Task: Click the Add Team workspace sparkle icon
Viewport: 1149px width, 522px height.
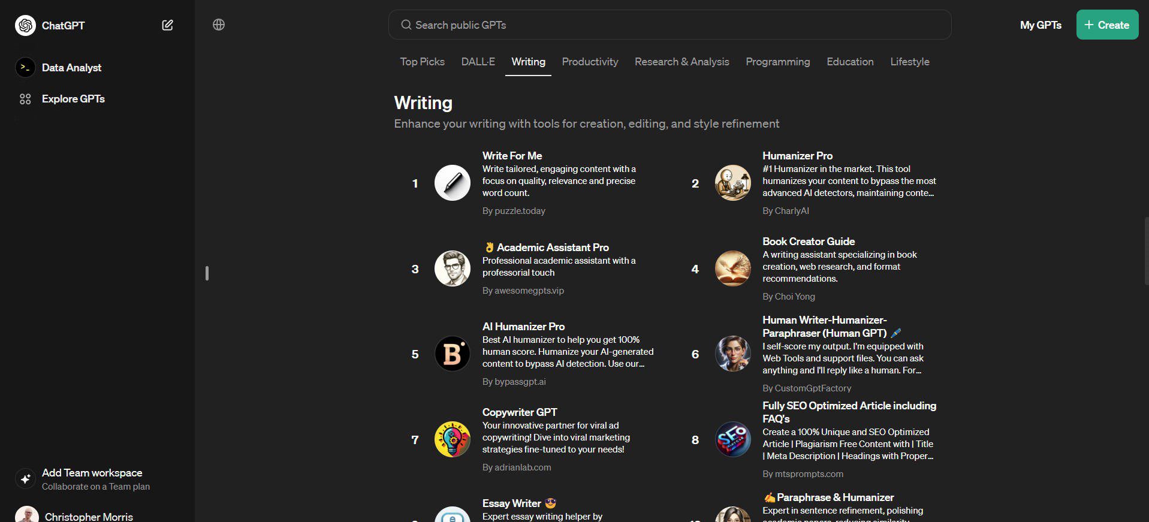Action: (25, 479)
